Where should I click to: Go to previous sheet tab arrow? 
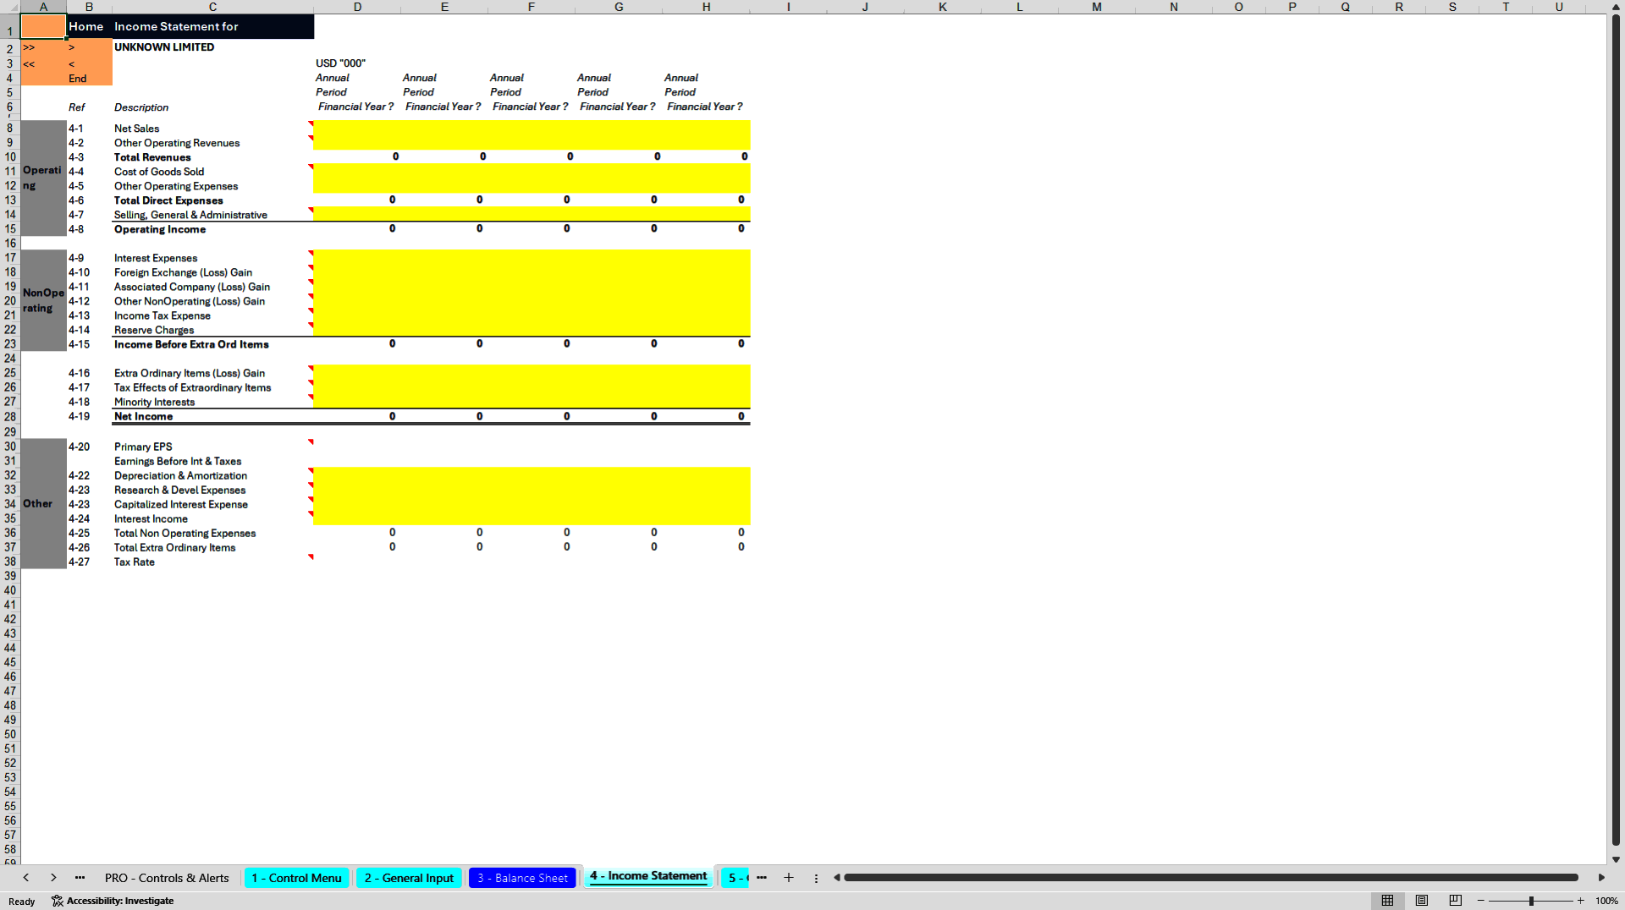(26, 878)
